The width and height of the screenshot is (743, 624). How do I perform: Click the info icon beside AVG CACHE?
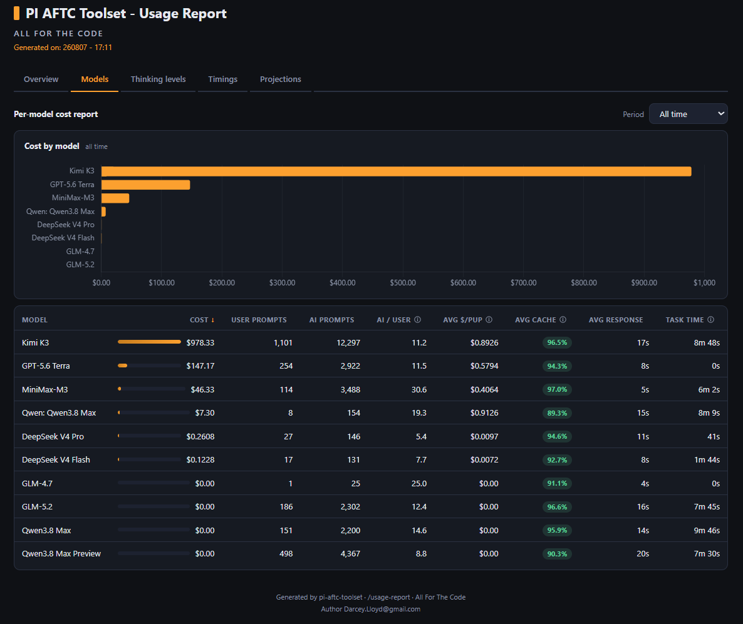[563, 320]
